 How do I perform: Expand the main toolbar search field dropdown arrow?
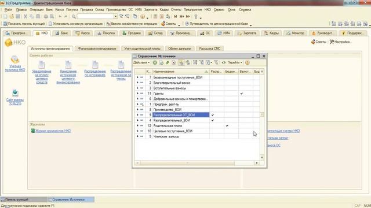(115, 17)
